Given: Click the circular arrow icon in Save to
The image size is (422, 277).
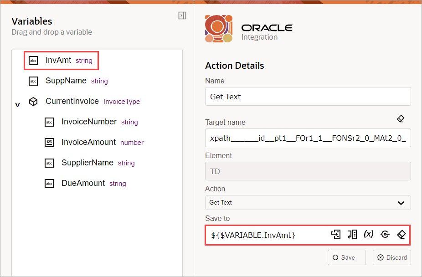Looking at the screenshot, I should coord(385,234).
